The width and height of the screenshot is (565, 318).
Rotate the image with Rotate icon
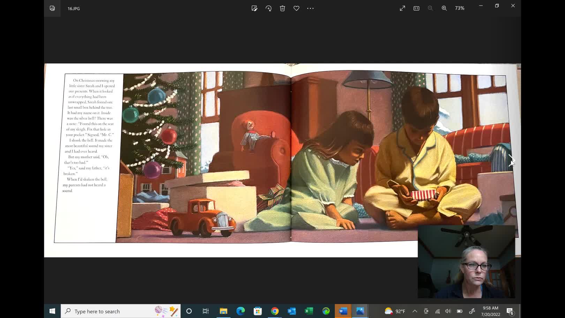coord(269,8)
